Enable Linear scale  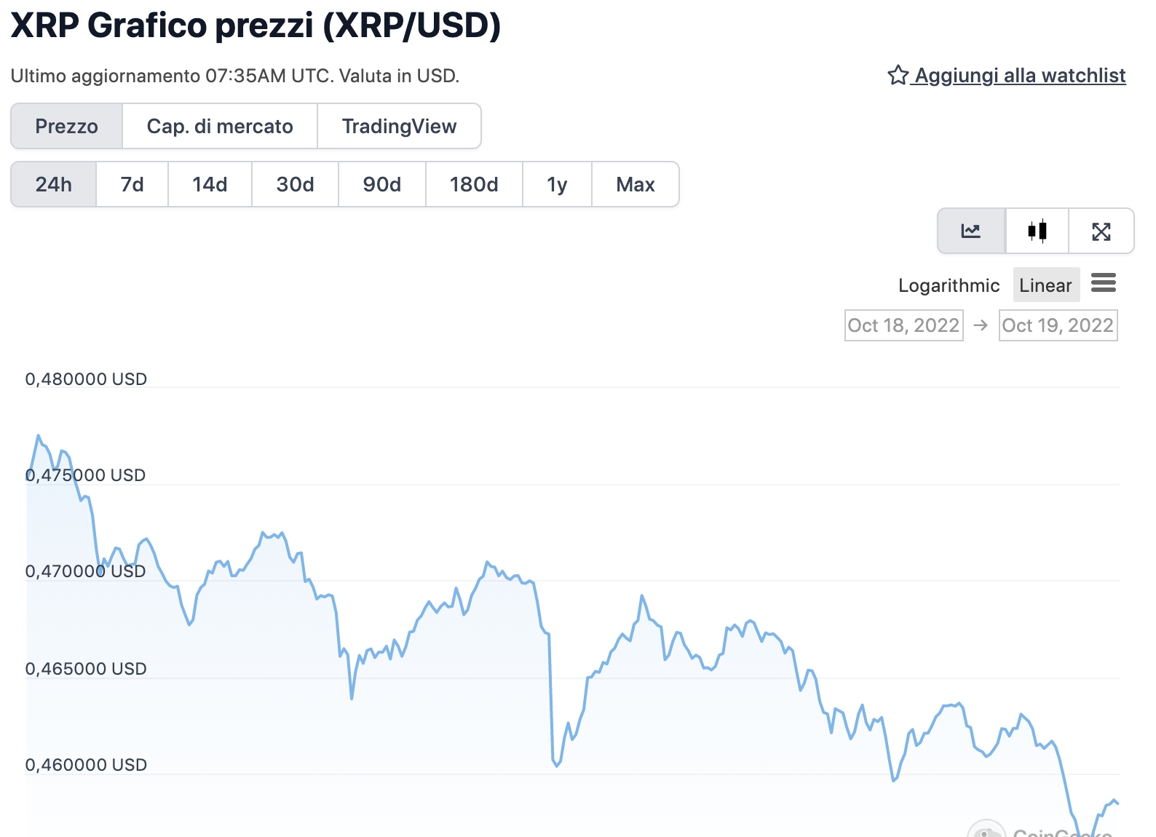point(1046,285)
